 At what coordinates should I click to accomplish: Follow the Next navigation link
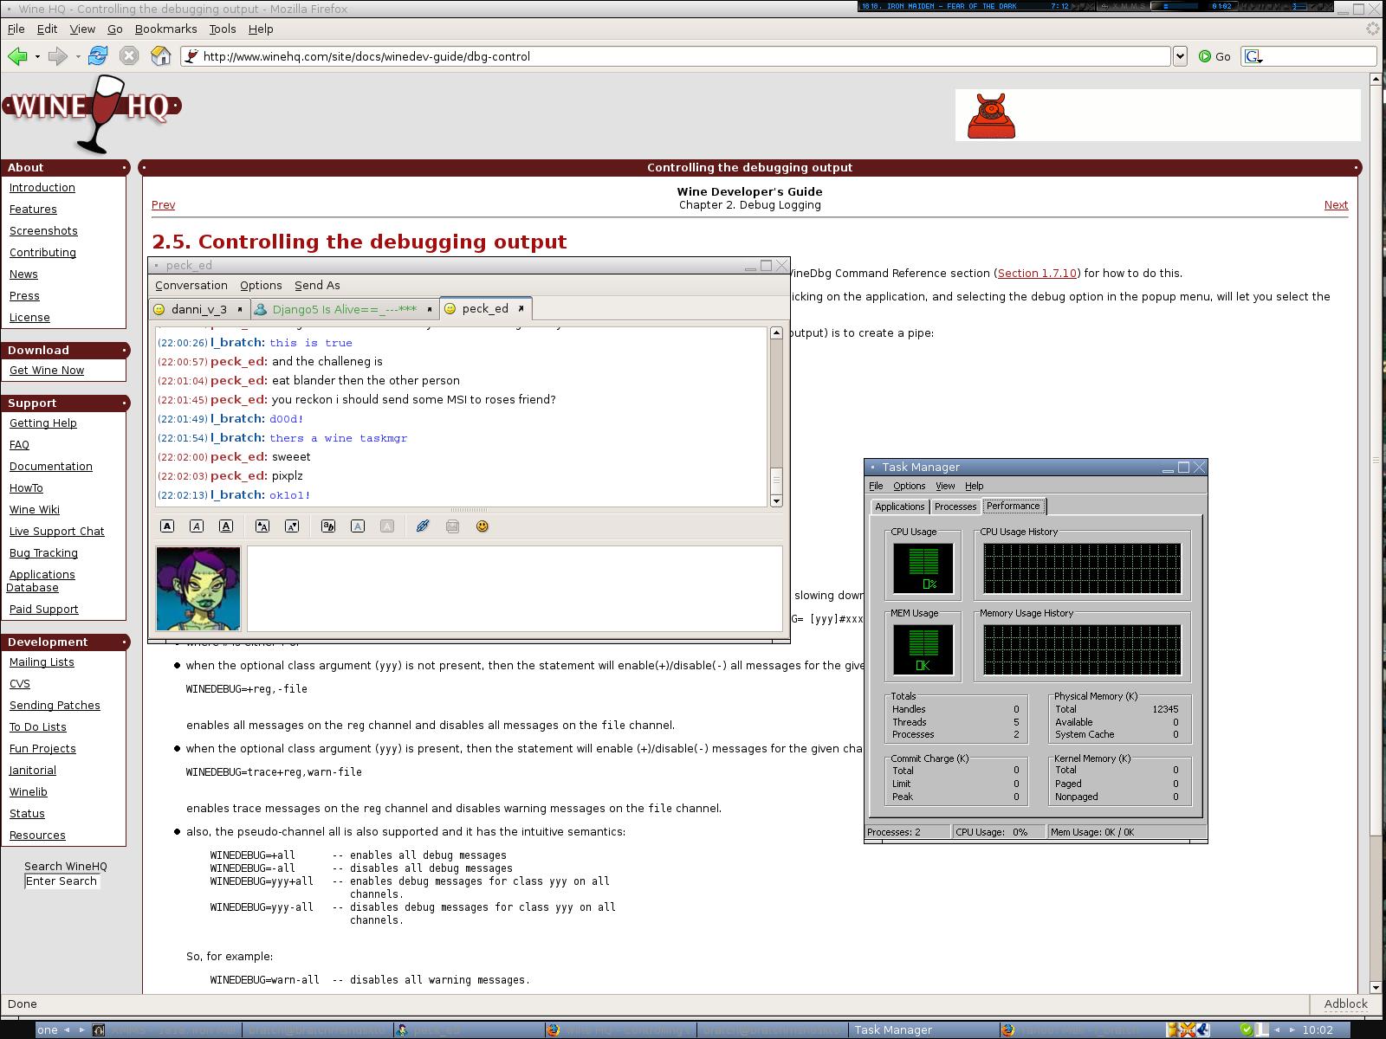coord(1336,205)
